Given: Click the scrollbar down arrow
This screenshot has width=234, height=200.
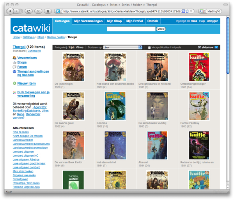Looking at the screenshot, I should (x=228, y=188).
